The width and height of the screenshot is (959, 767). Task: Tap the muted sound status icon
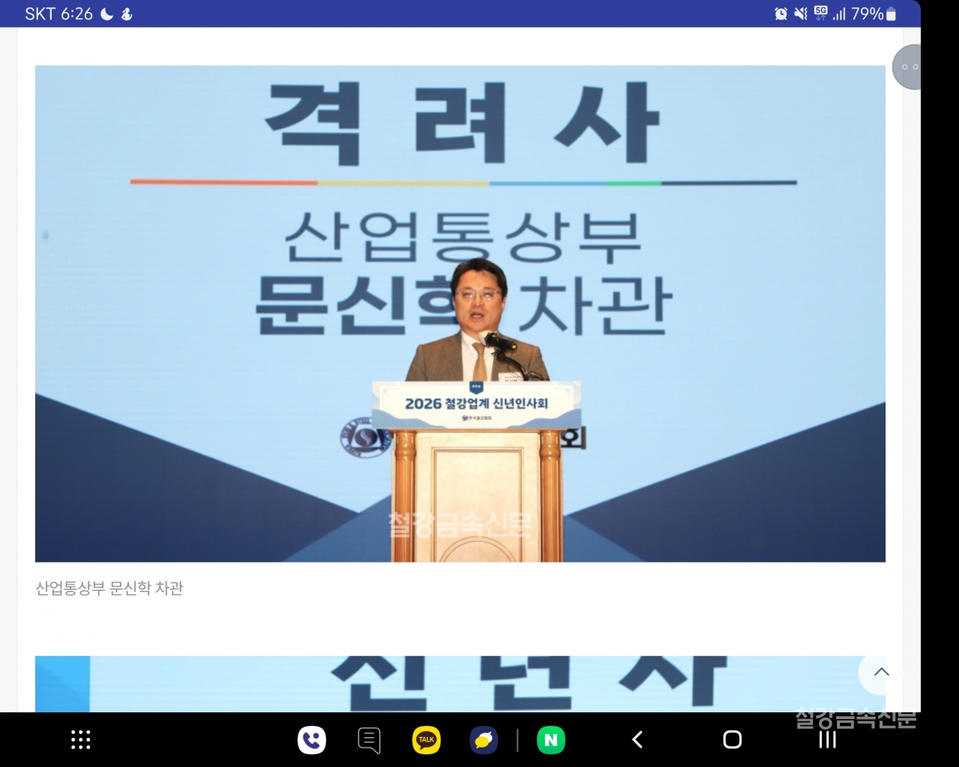pos(800,13)
